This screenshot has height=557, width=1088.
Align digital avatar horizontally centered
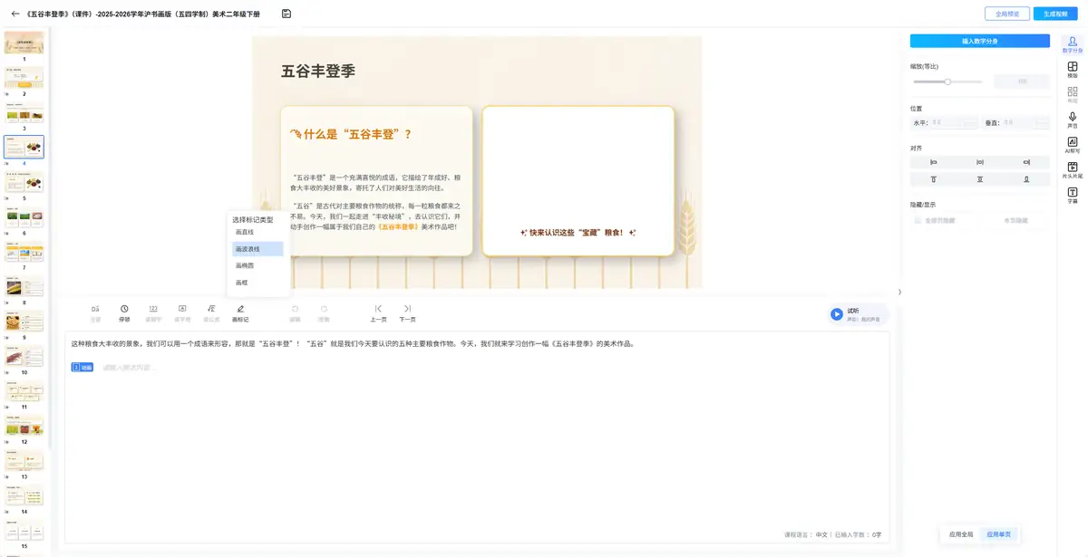point(980,162)
